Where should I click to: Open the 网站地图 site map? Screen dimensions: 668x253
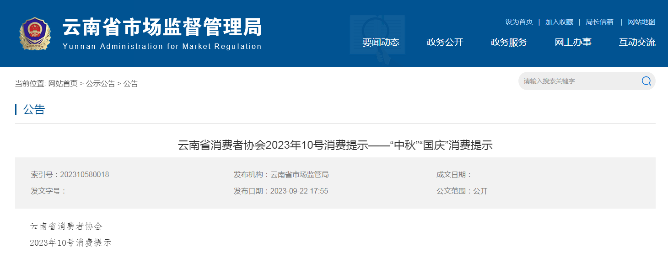click(x=641, y=22)
